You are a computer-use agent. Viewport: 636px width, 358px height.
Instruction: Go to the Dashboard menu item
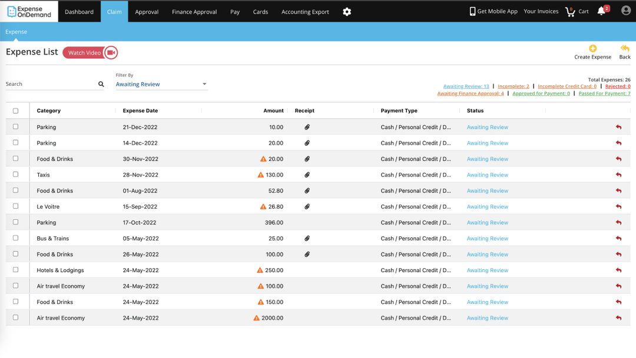tap(79, 11)
